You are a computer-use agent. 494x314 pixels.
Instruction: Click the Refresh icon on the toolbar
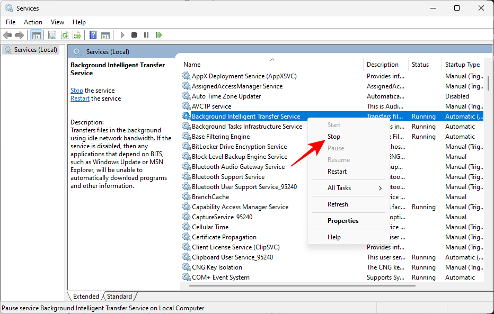[x=65, y=35]
